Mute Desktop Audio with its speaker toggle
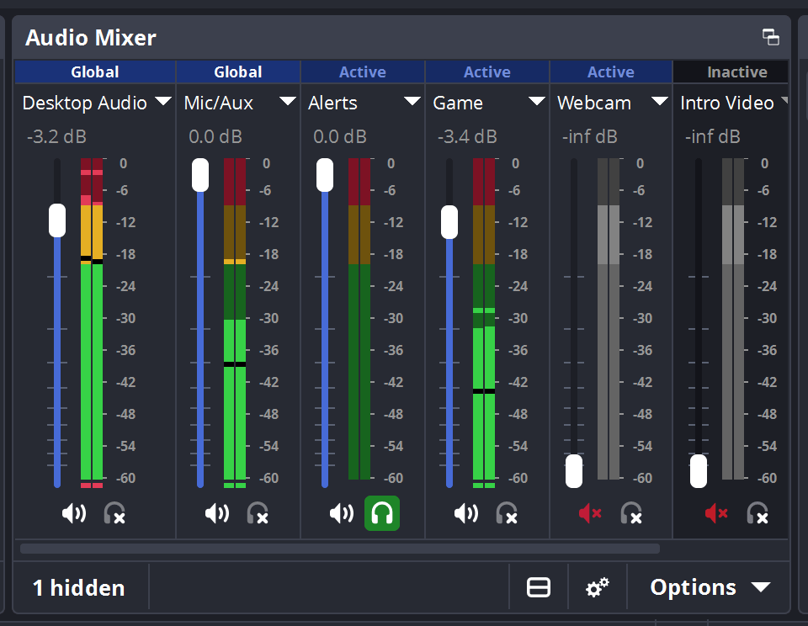The height and width of the screenshot is (626, 808). tap(73, 512)
